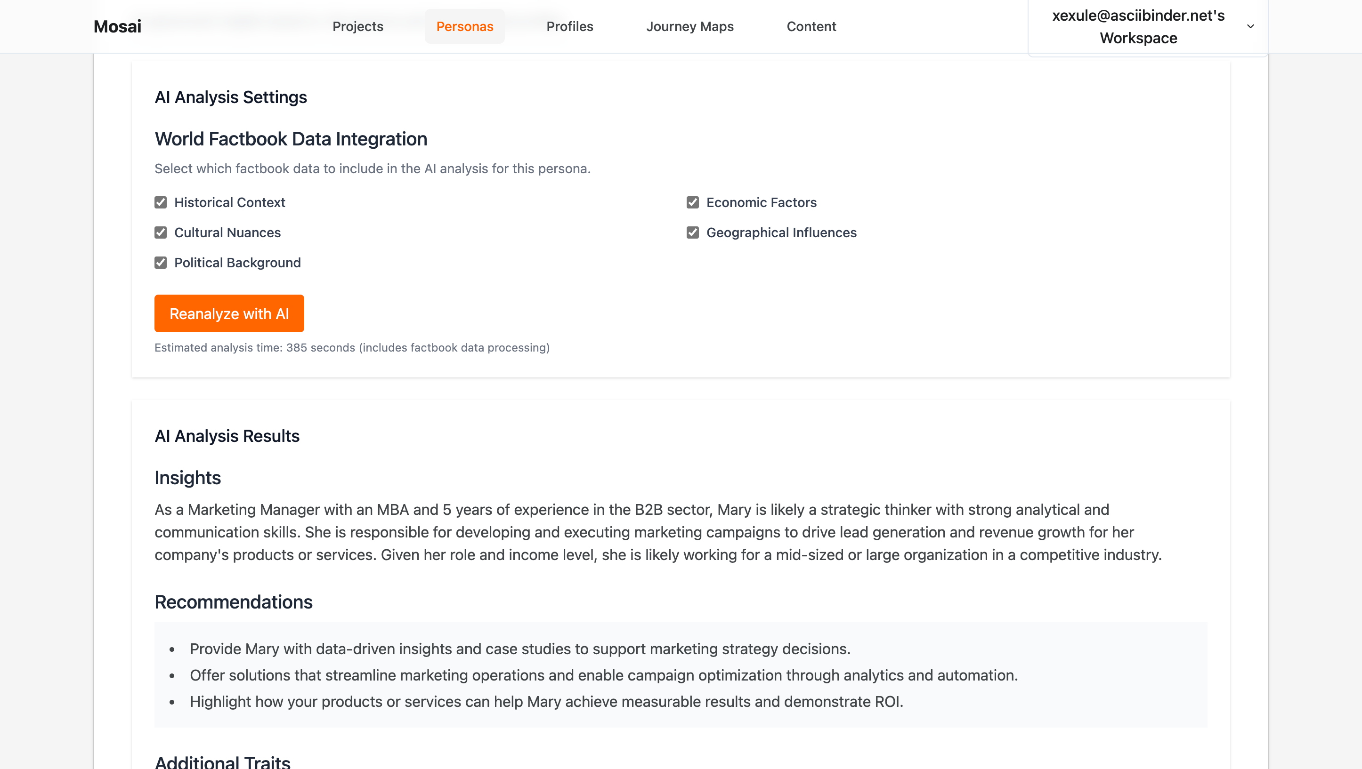The height and width of the screenshot is (769, 1362).
Task: Click first recommendation about data-driven insights
Action: [x=520, y=649]
